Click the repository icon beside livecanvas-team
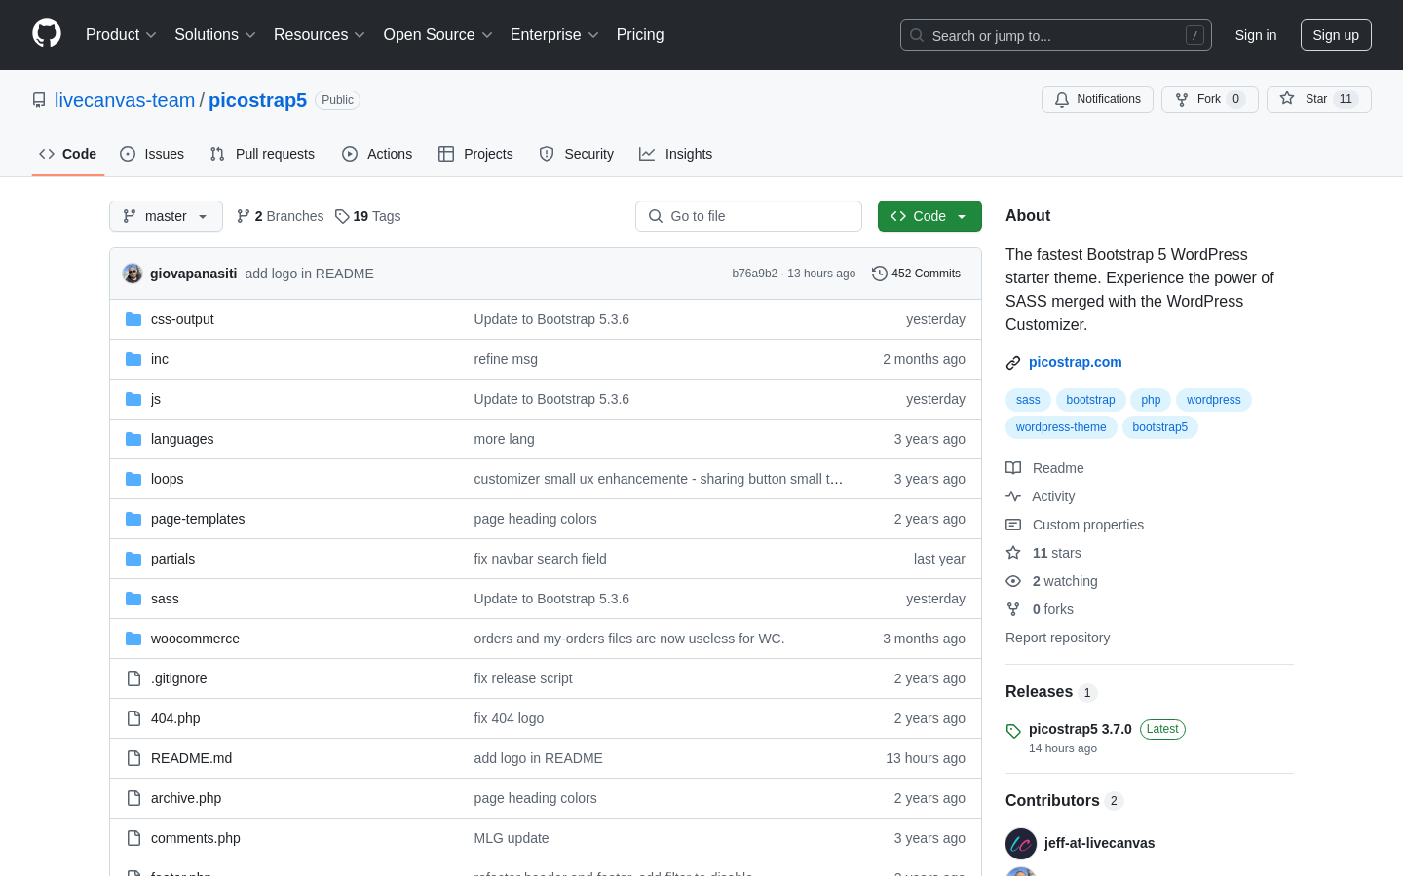The width and height of the screenshot is (1403, 876). (39, 100)
